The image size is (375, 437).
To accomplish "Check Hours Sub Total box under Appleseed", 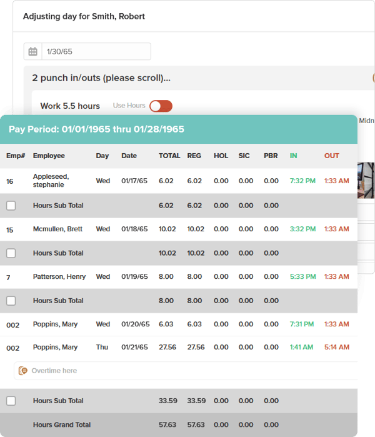I will 11,206.
